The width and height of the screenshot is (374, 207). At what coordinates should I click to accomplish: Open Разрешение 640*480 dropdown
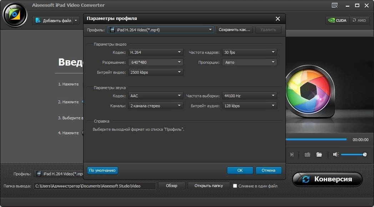pyautogui.click(x=156, y=62)
